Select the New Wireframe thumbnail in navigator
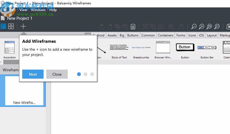Image resolution: width=230 pixels, height=134 pixels. 24,91
